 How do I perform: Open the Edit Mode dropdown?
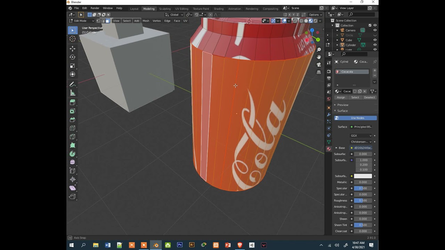tap(82, 21)
